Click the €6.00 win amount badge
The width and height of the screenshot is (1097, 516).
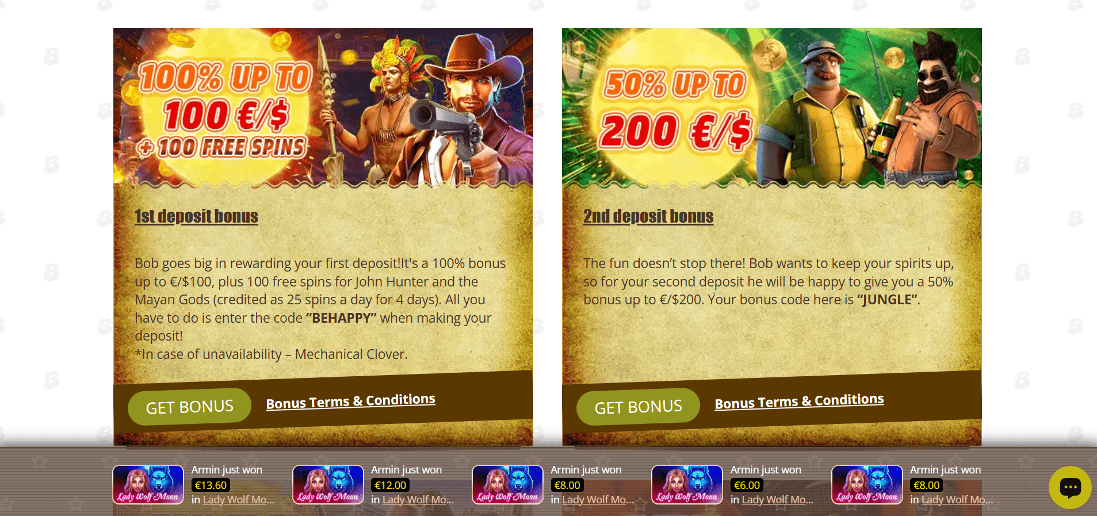[747, 485]
